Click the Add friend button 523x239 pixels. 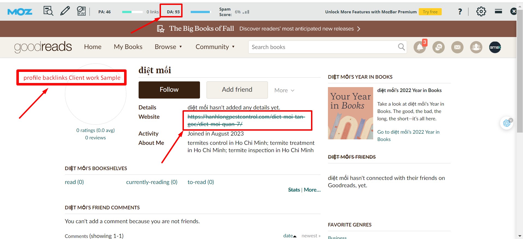click(x=237, y=90)
